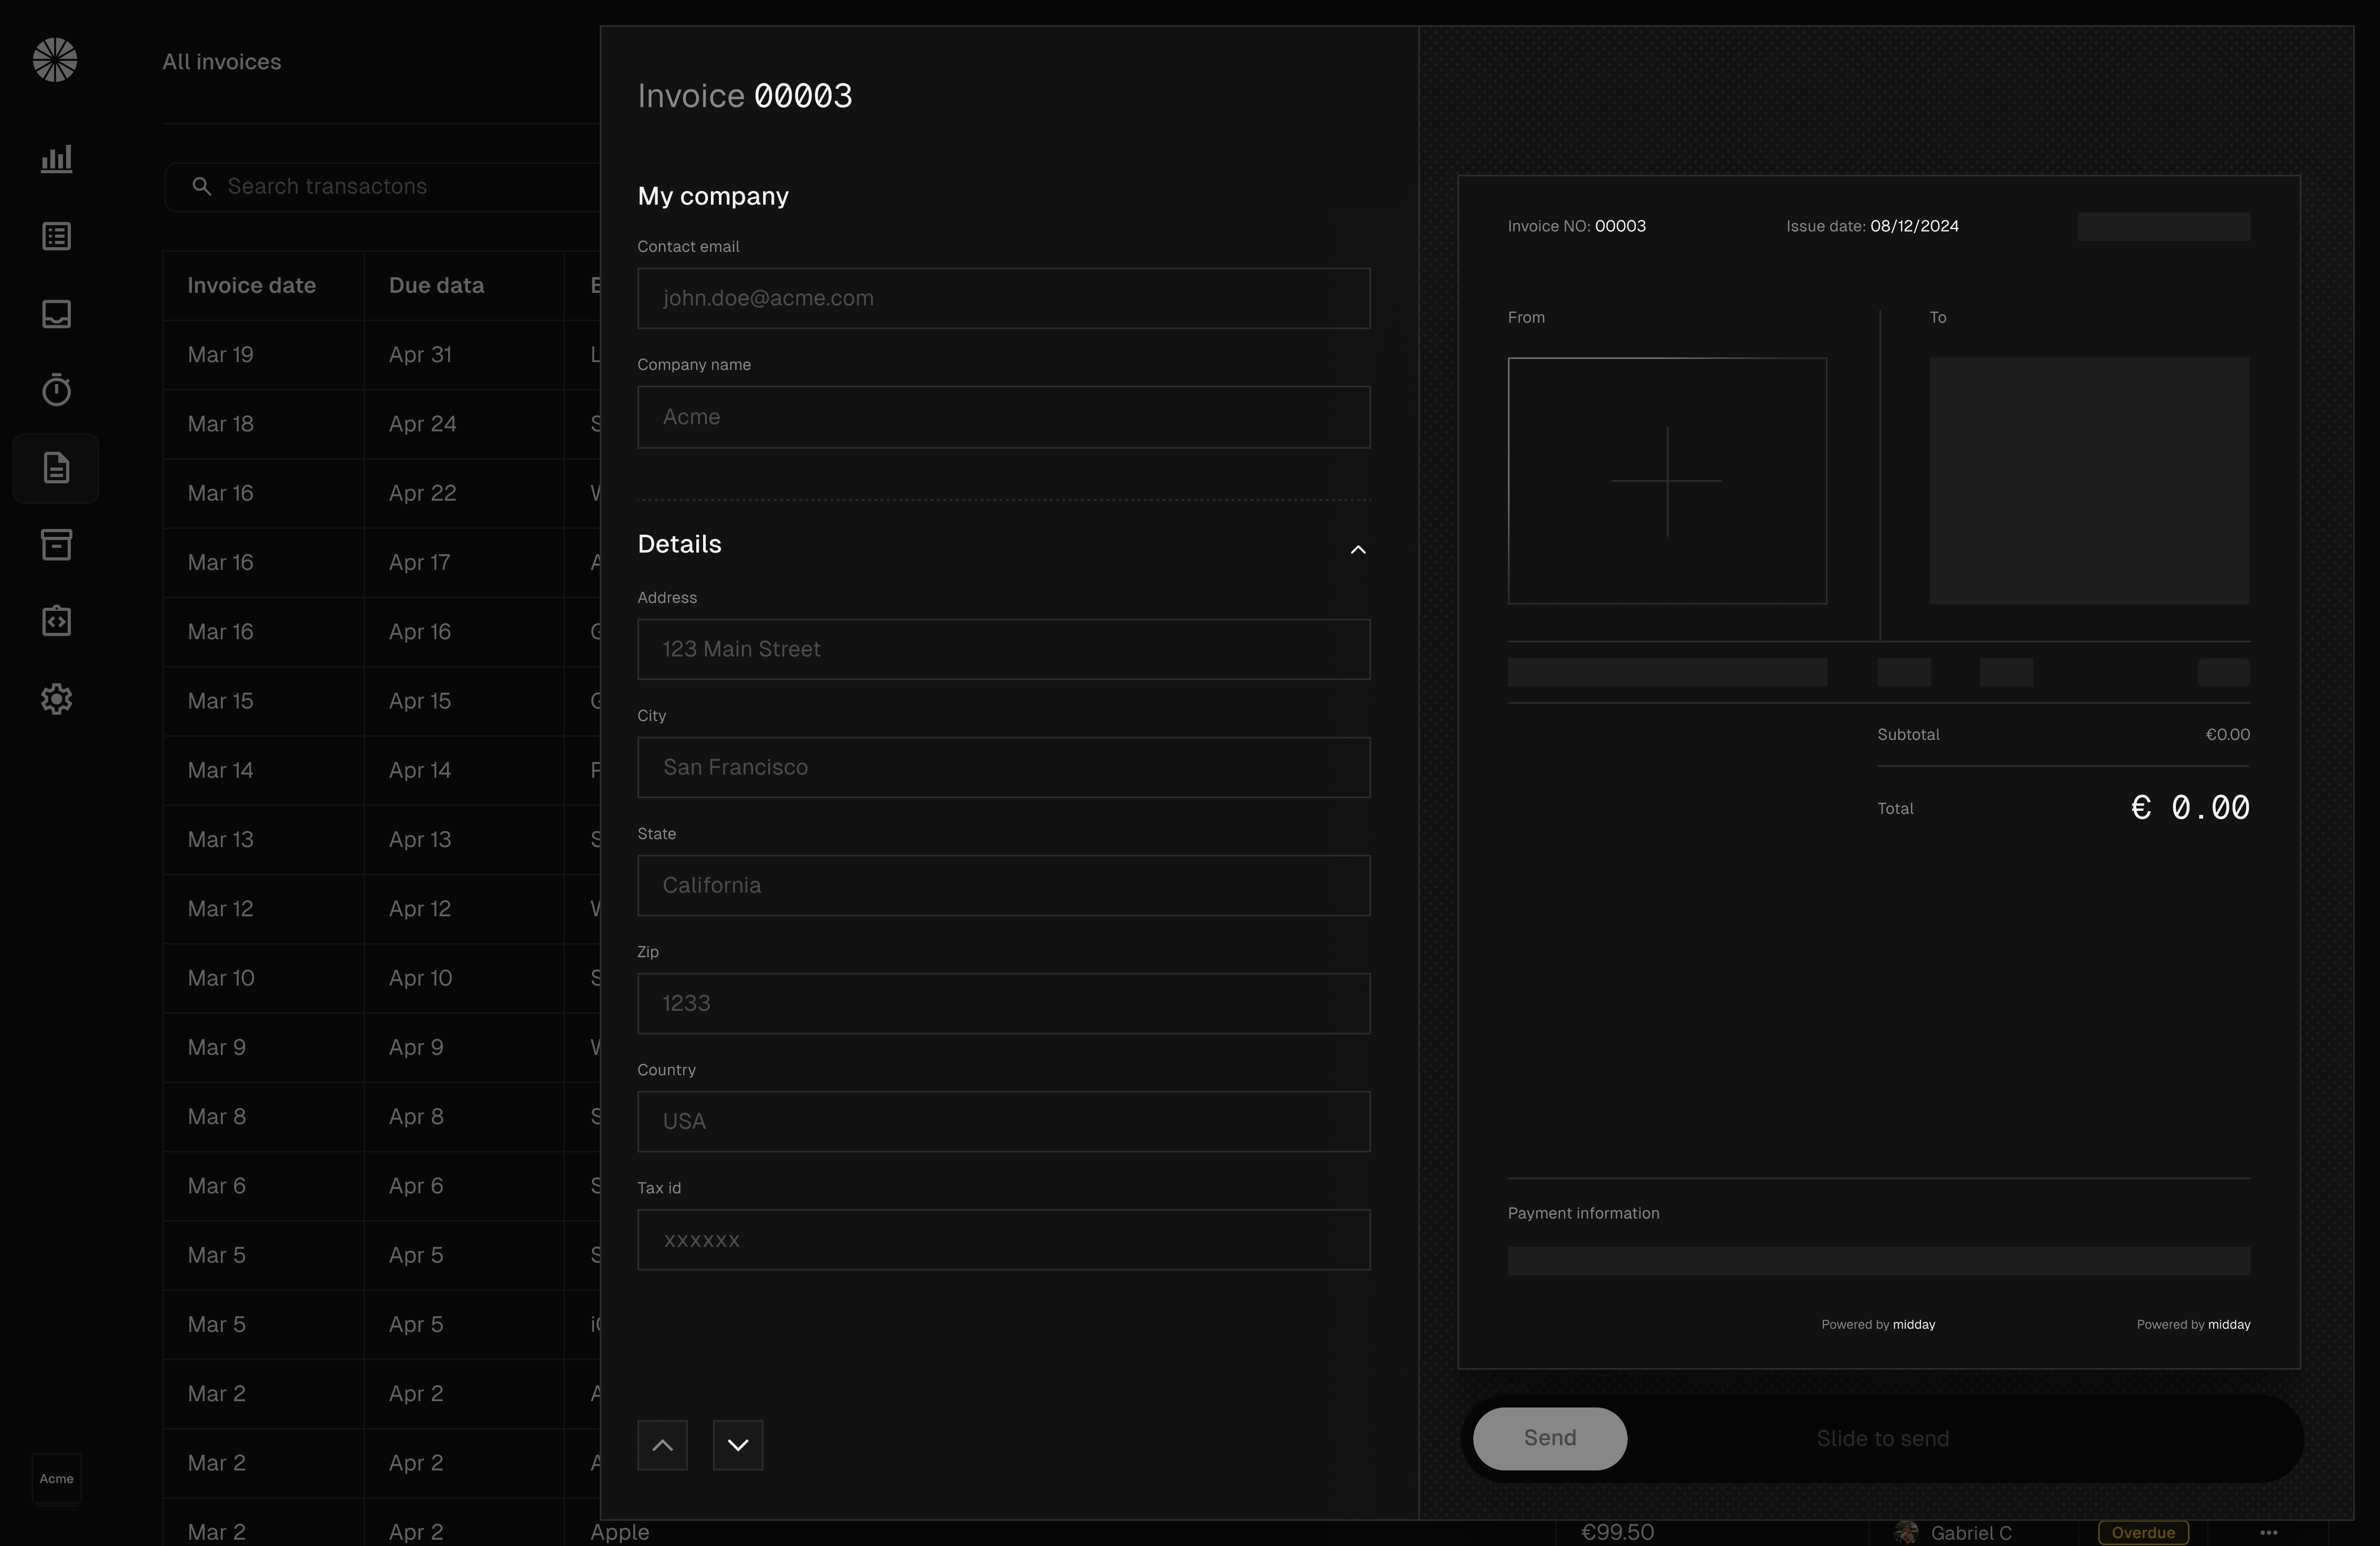Screen dimensions: 2380x1546
Task: Go to previous step with up arrow
Action: point(662,1445)
